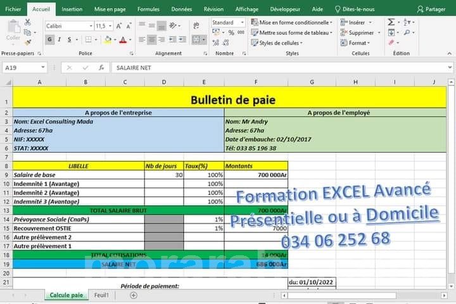Switch to the Feuil1 sheet tab

[x=101, y=295]
